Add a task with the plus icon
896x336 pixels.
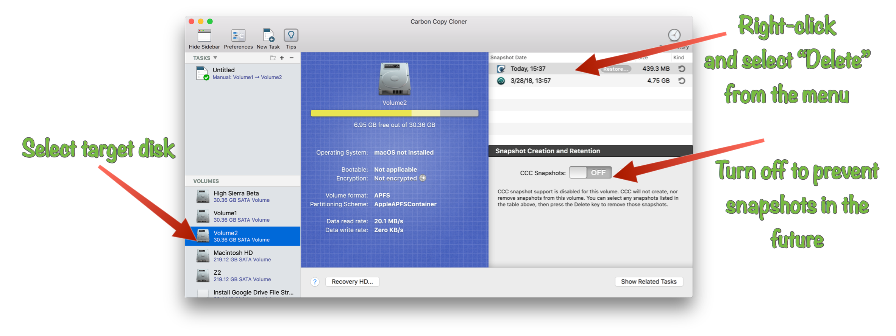point(282,58)
